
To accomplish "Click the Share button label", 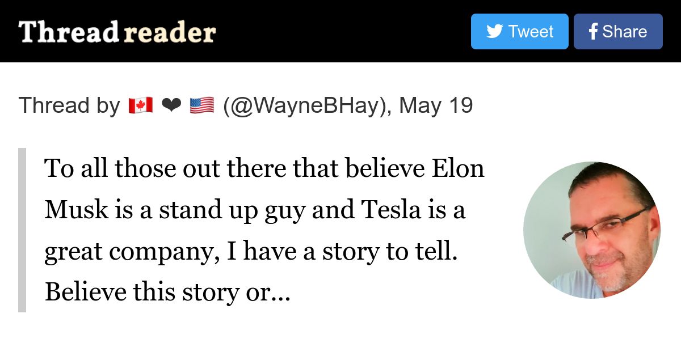I will point(624,32).
